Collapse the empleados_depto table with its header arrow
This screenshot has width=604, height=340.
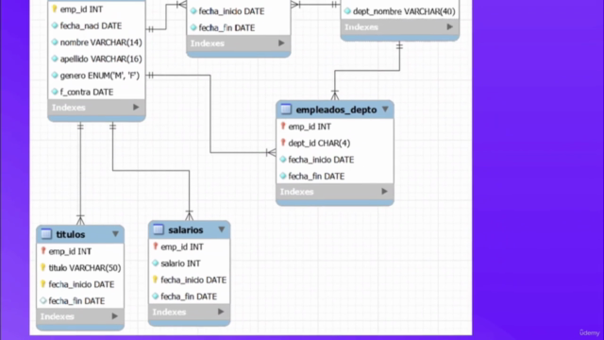(x=385, y=110)
